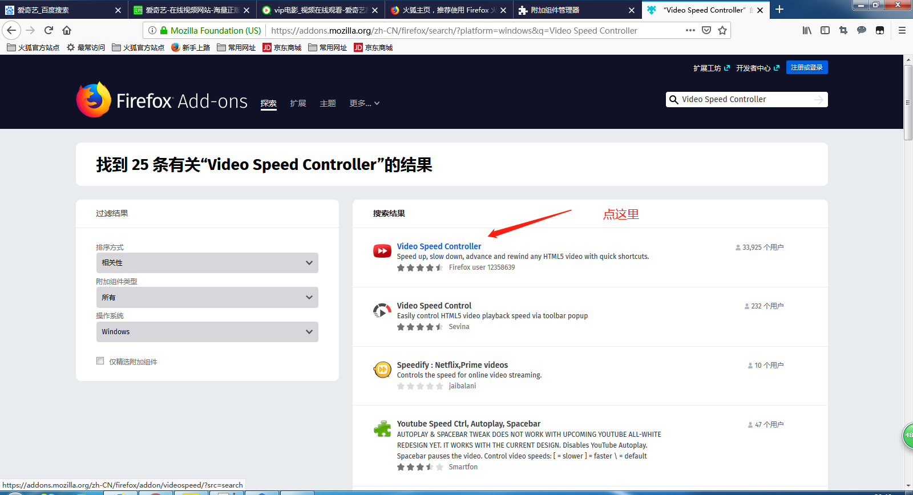
Task: Click the Video Speed Control extension icon
Action: (382, 310)
